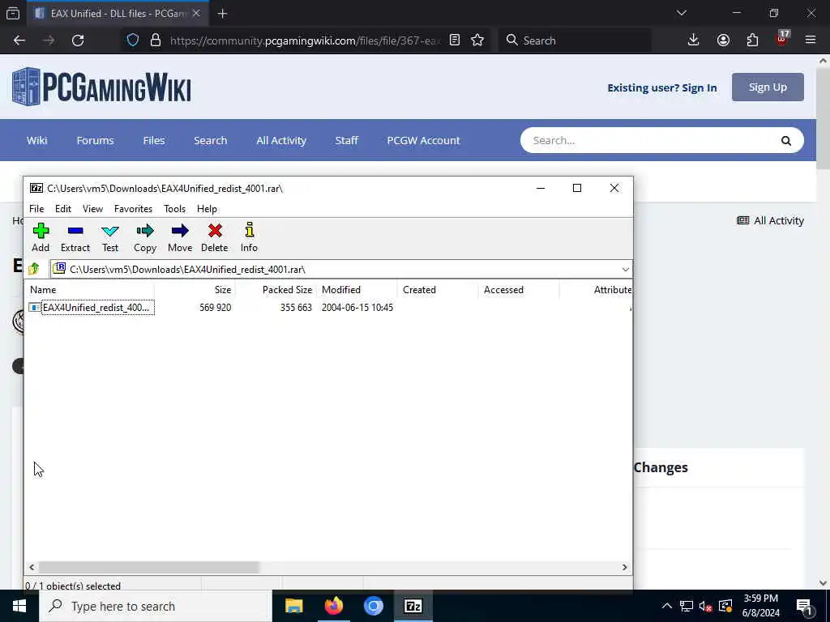Viewport: 830px width, 622px height.
Task: Open the Tools menu in 7-Zip
Action: tap(175, 209)
